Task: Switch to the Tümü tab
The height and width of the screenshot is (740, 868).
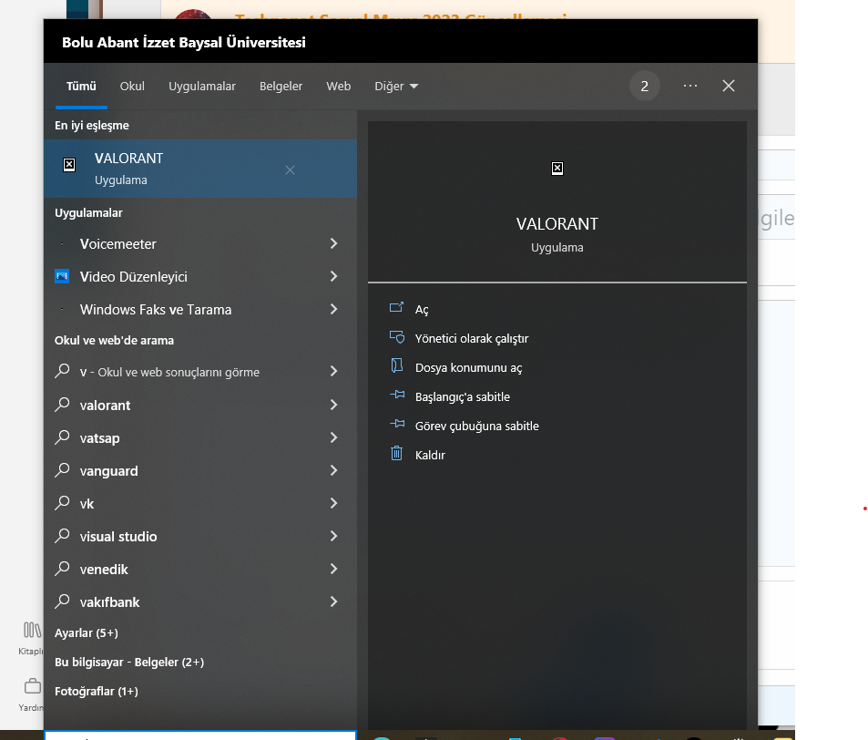Action: [81, 87]
